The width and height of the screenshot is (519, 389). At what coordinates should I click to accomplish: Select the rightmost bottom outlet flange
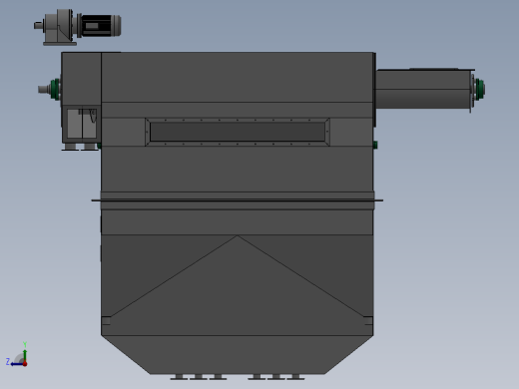(x=295, y=377)
